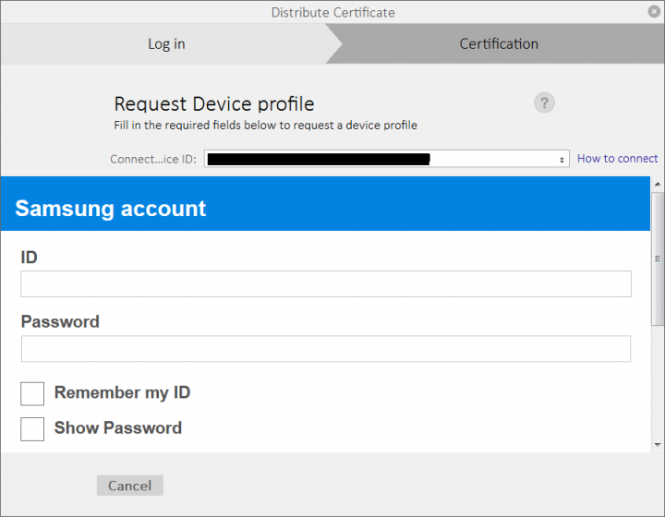
Task: Tick the Remember my ID checkbox
Action: pyautogui.click(x=32, y=393)
